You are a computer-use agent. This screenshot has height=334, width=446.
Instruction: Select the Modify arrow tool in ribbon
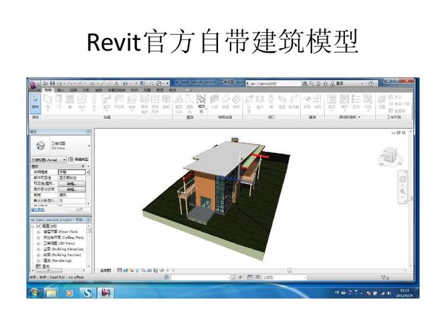coord(35,102)
